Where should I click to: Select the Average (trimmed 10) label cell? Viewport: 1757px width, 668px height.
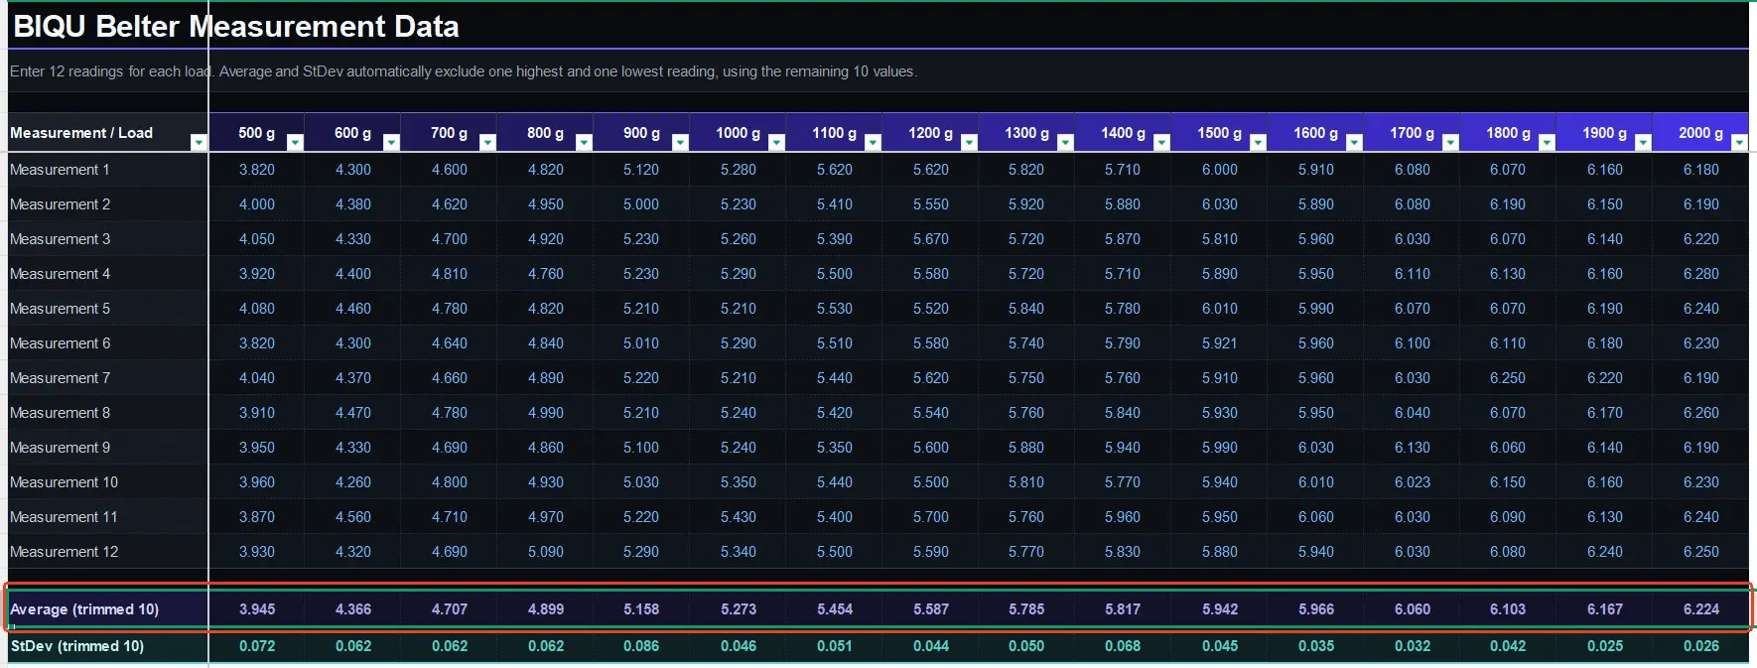tap(108, 609)
